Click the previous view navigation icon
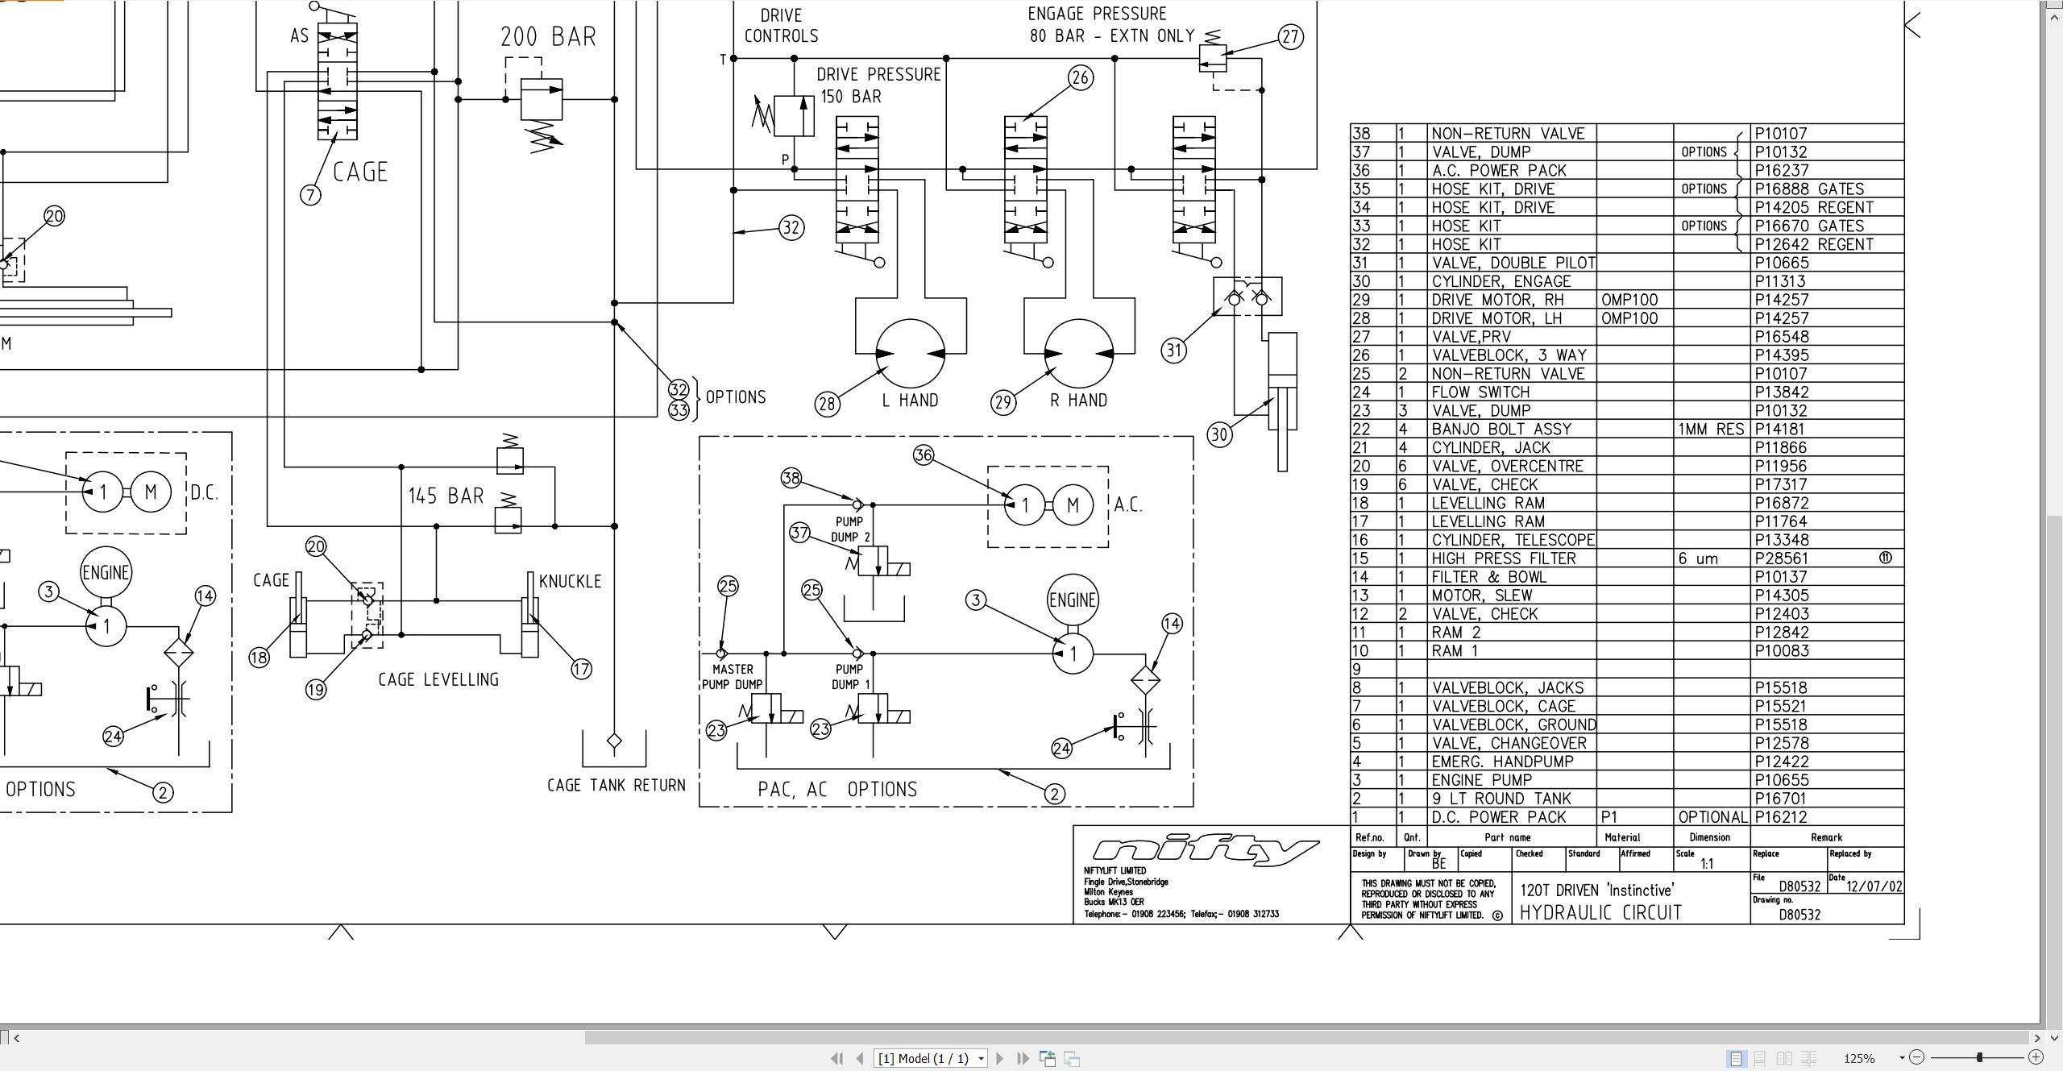Image resolution: width=2063 pixels, height=1071 pixels. point(1048,1058)
